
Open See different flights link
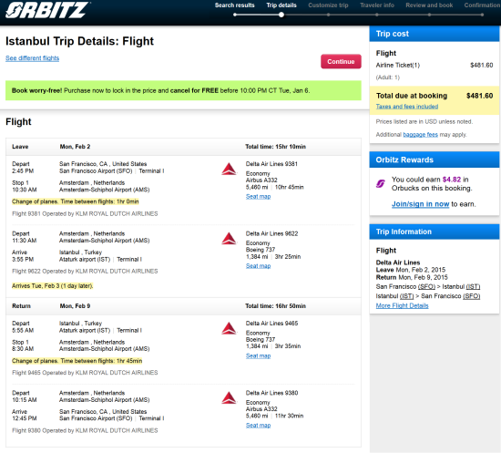(x=32, y=58)
